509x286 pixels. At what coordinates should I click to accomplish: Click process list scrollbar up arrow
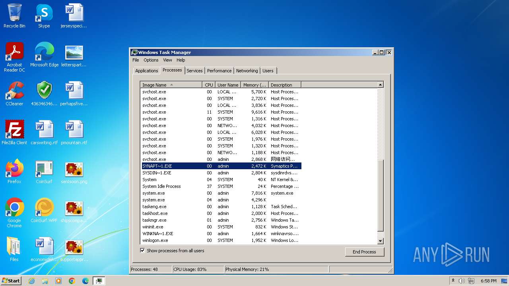coord(380,85)
